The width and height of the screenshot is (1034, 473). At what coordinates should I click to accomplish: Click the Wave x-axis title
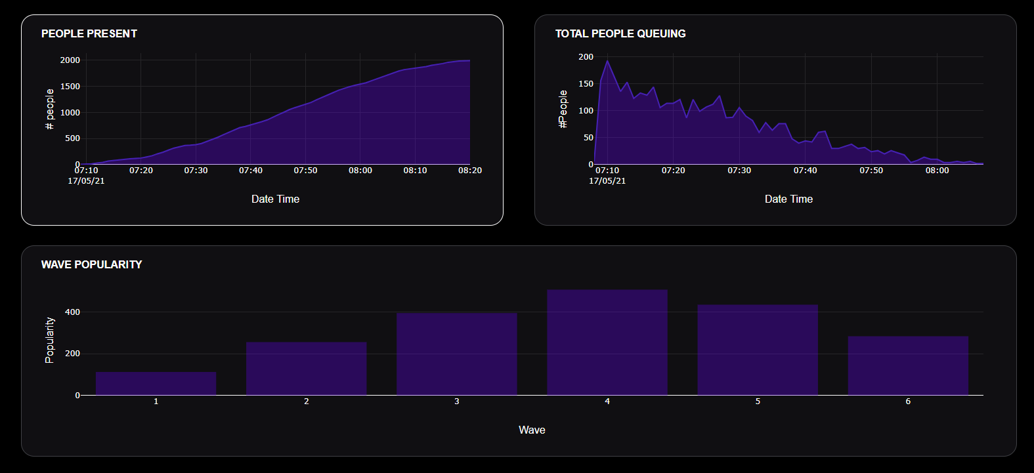click(x=532, y=430)
